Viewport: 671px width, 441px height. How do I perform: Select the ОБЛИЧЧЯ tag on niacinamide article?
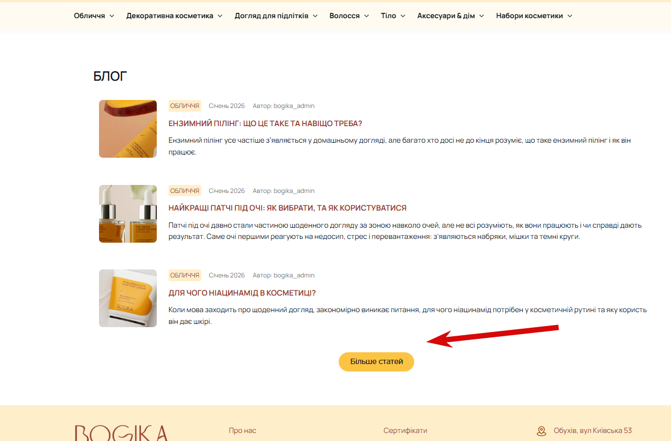[185, 275]
